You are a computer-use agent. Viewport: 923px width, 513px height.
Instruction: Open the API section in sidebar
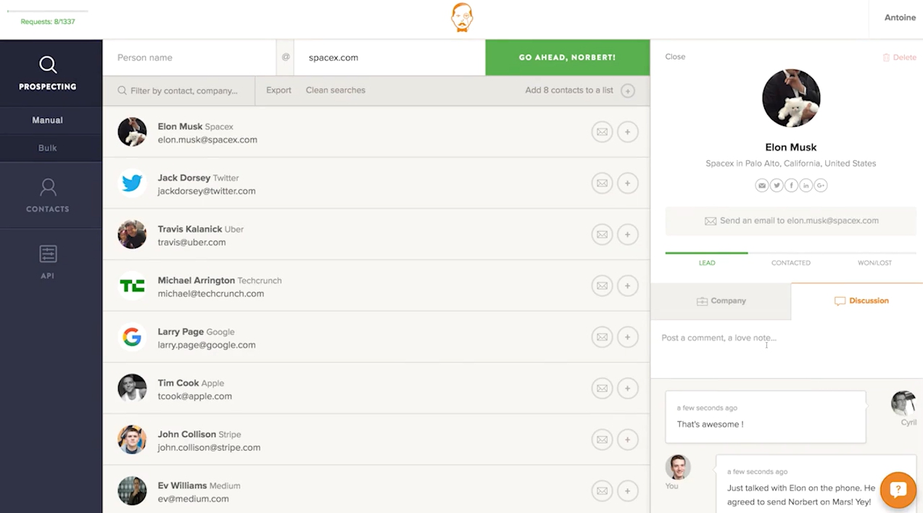[x=48, y=262]
